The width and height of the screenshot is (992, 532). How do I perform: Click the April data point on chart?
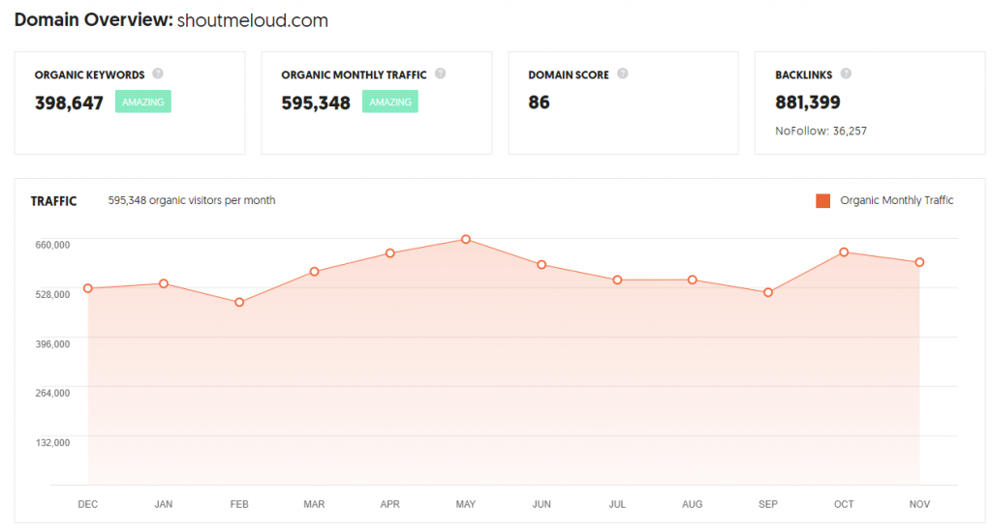pyautogui.click(x=390, y=253)
